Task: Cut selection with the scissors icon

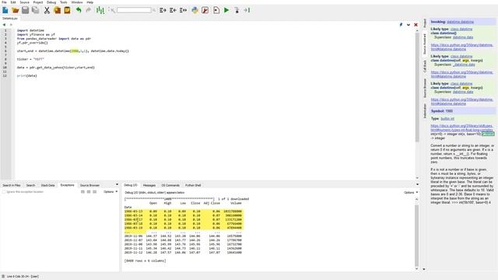Action: (47, 10)
